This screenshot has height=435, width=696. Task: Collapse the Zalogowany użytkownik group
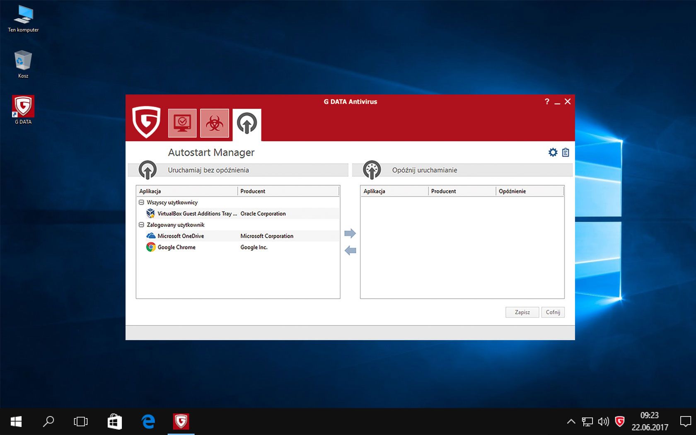coord(141,225)
